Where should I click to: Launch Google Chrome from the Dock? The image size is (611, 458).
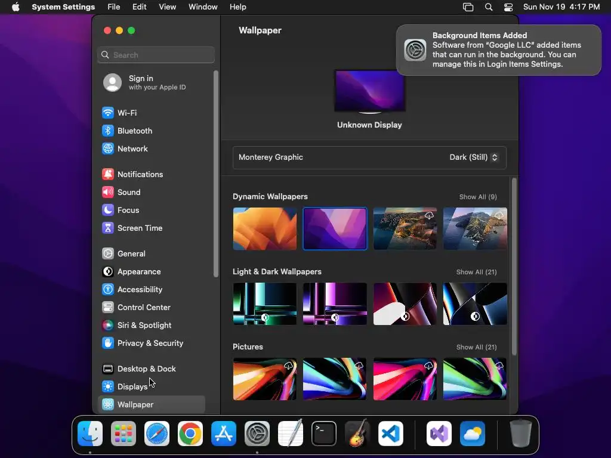(x=190, y=434)
